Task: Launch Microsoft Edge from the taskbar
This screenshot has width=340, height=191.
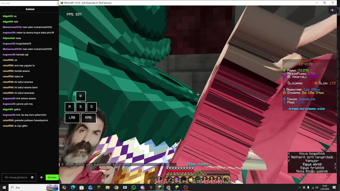Action: click(73, 188)
